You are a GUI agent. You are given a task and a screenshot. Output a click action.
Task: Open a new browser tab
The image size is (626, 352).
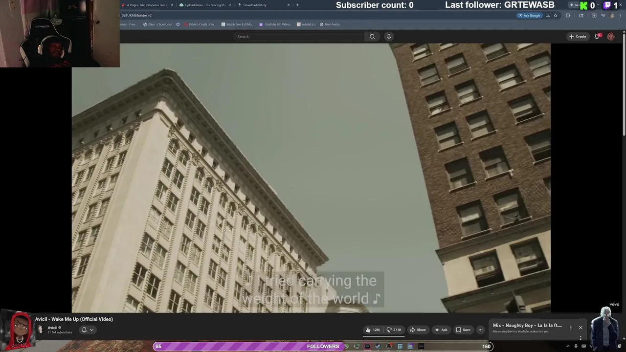tap(297, 5)
